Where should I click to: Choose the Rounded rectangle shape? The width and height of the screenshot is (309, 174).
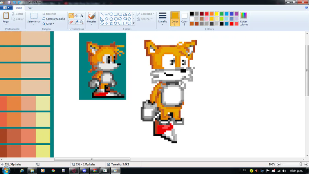[120, 14]
